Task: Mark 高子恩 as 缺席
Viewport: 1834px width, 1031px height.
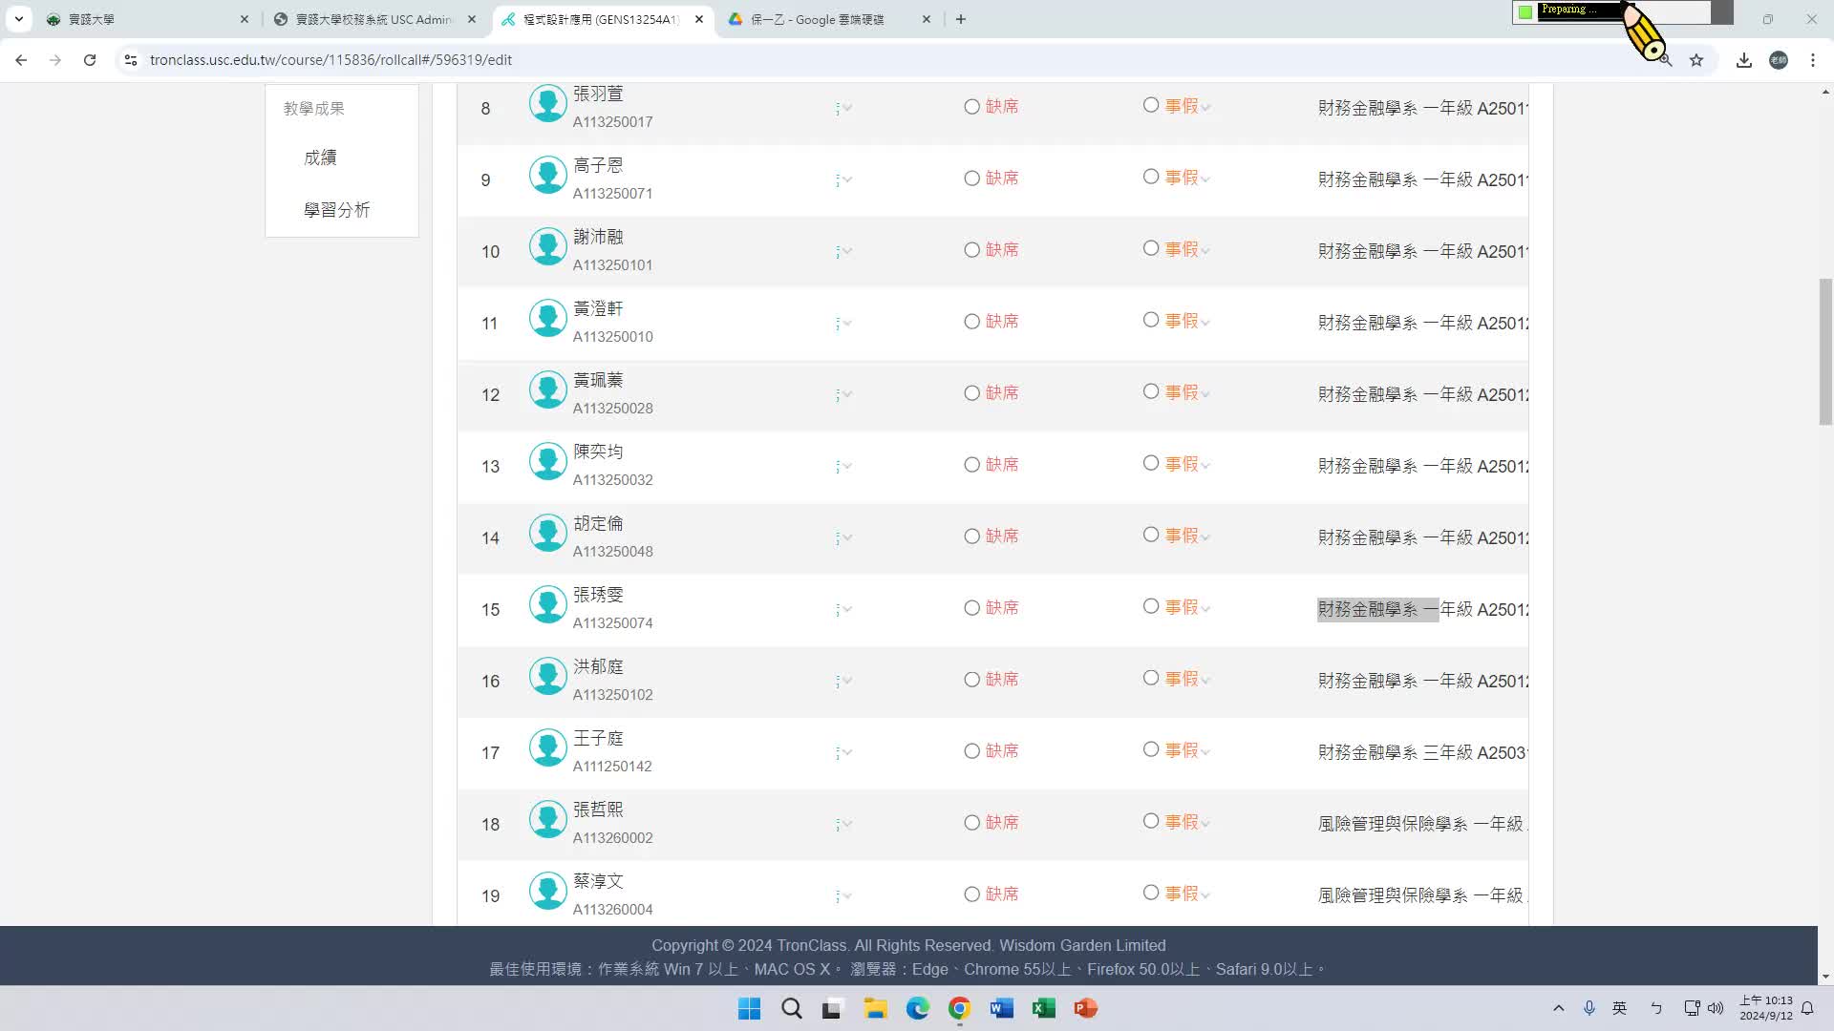Action: (x=971, y=179)
